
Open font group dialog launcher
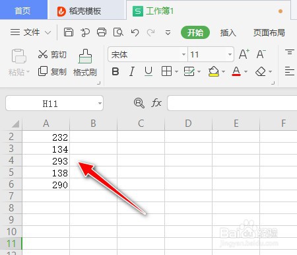tap(273, 83)
